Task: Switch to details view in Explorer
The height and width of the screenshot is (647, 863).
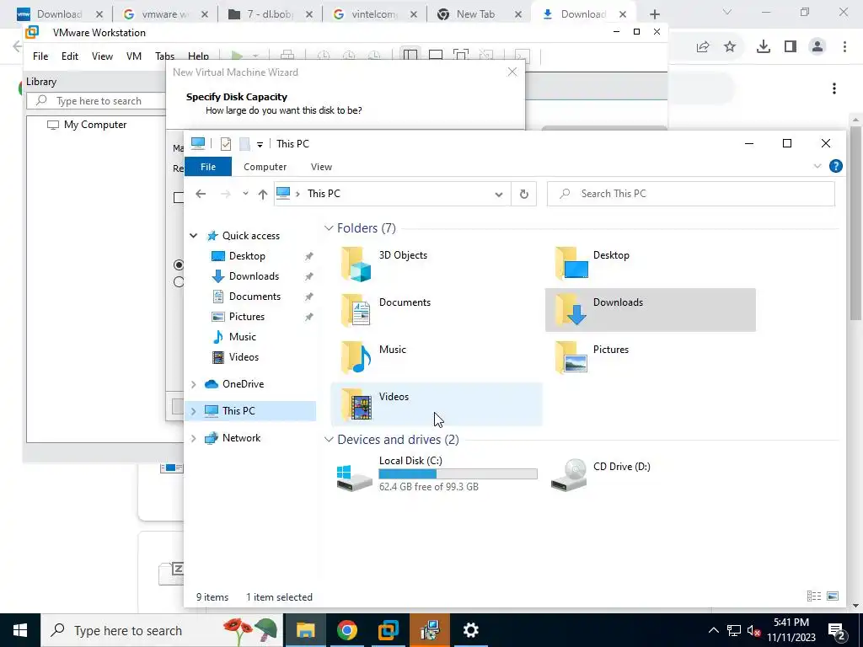Action: click(x=813, y=596)
